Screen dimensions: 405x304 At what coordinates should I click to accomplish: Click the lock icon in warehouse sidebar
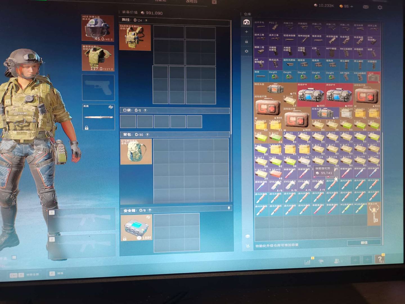[x=247, y=42]
